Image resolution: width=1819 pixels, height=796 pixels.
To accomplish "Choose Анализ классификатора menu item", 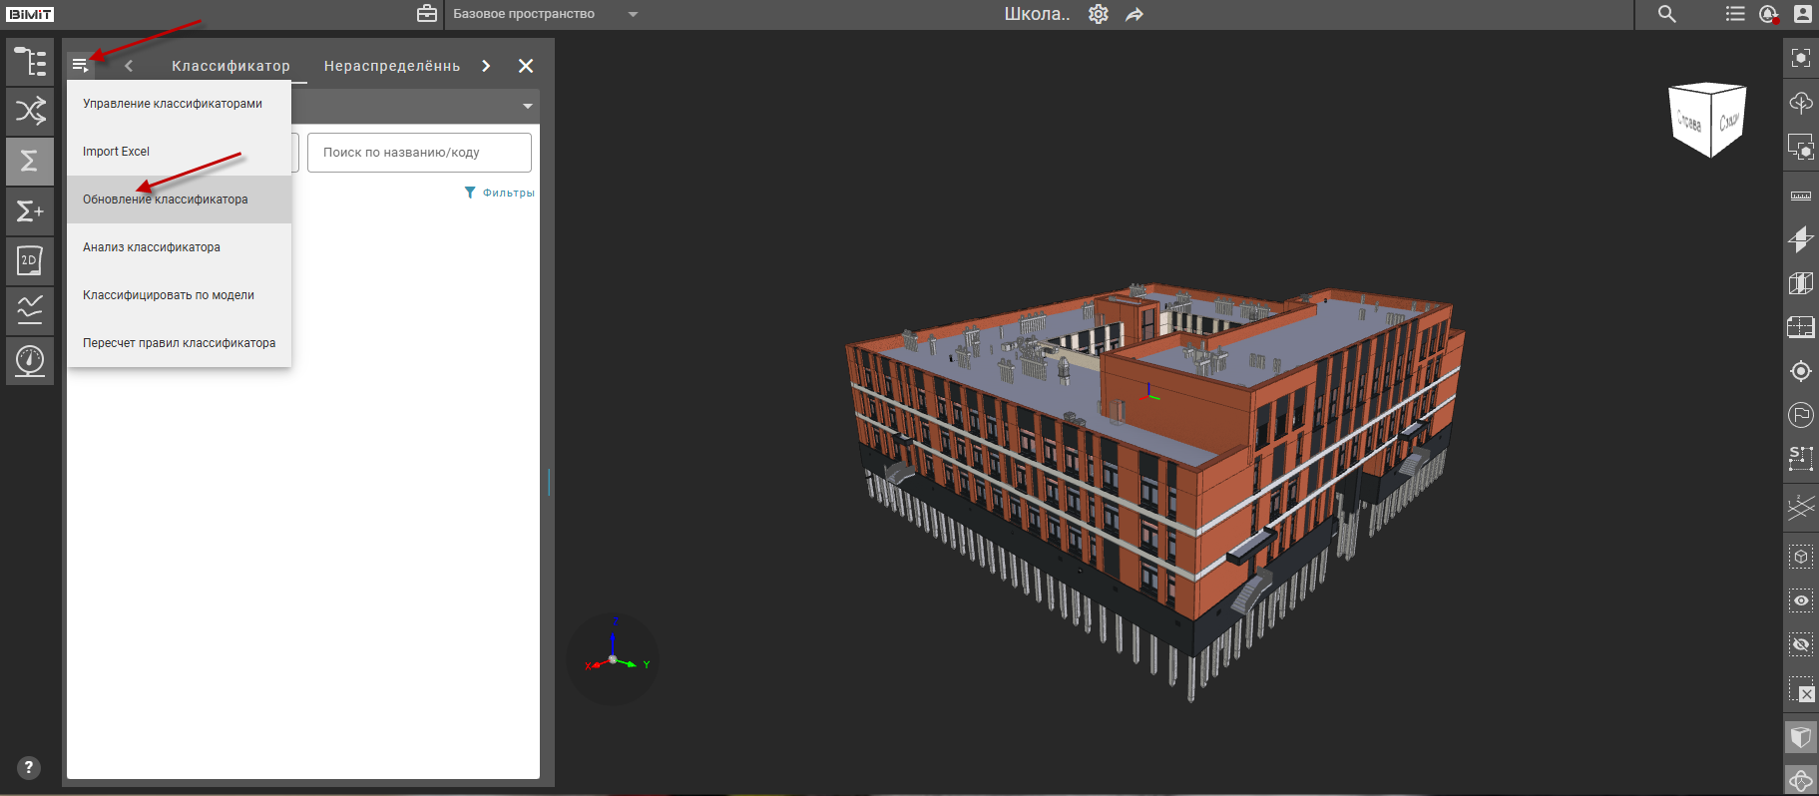I will pos(179,247).
